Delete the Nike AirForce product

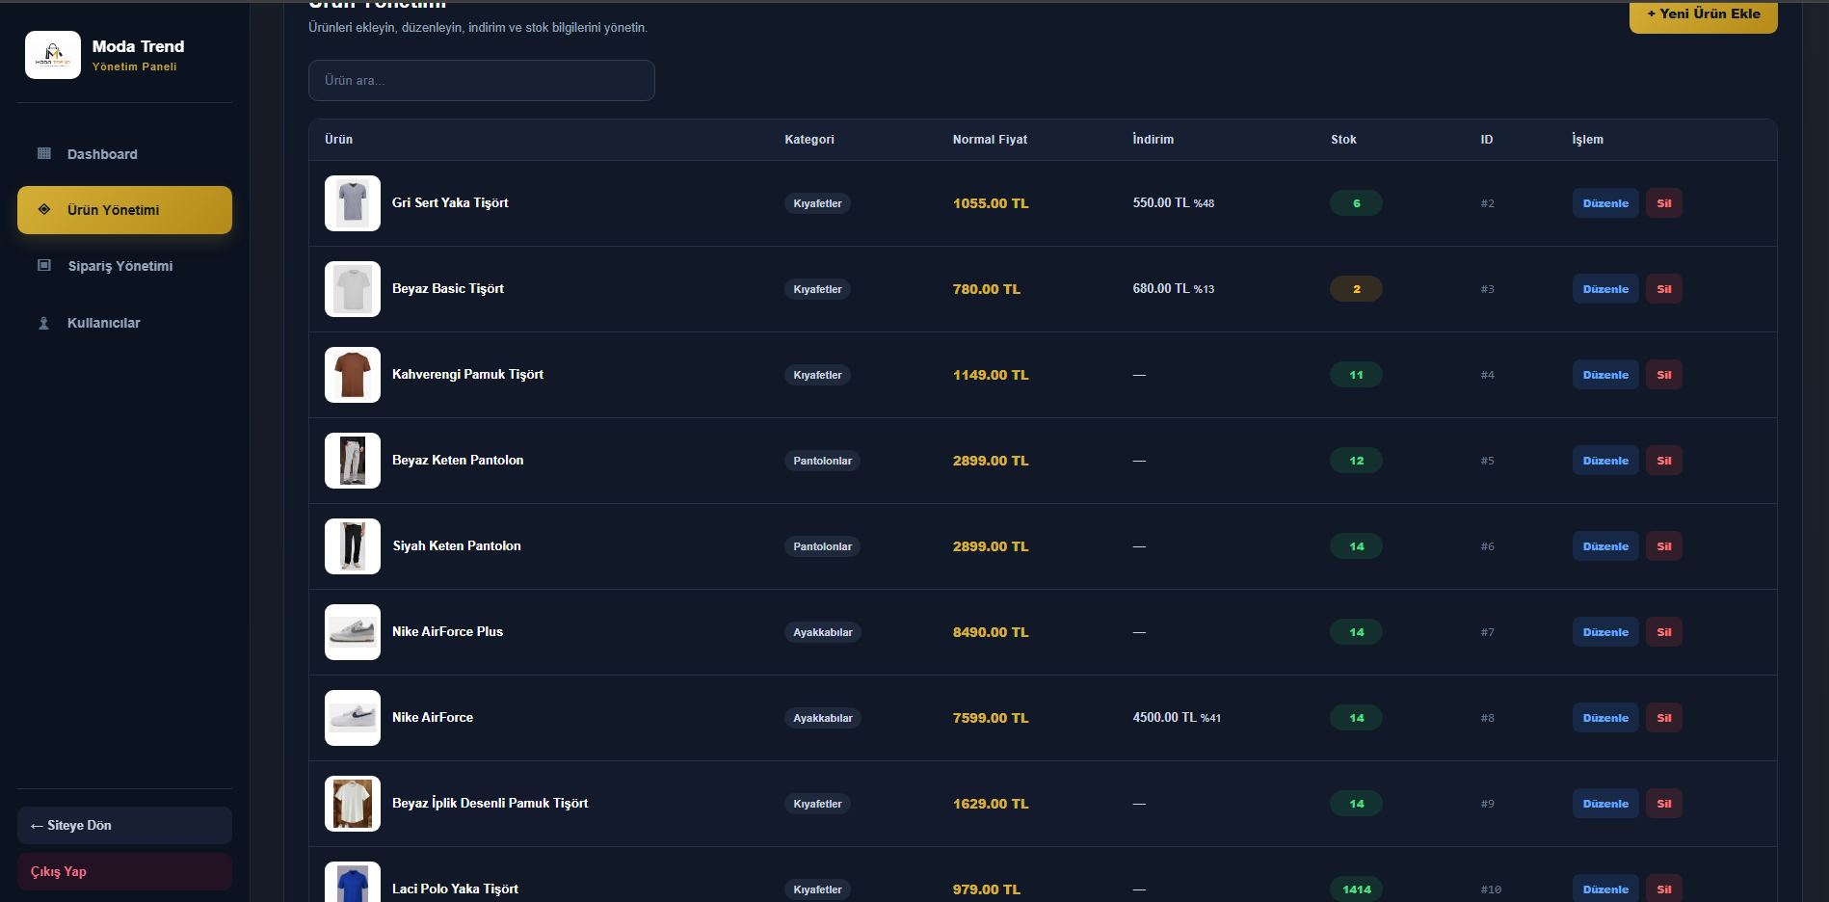[x=1663, y=718]
